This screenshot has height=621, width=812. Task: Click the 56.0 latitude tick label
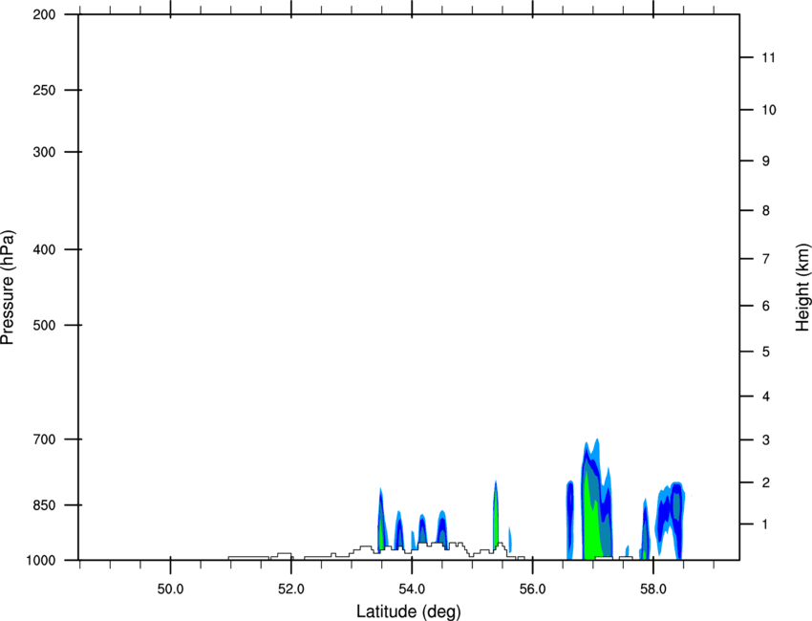pyautogui.click(x=533, y=589)
